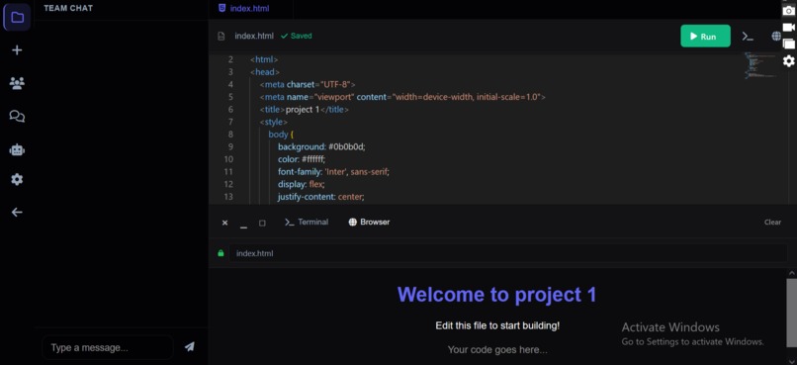
Task: Click line number 10 in gutter
Action: tap(228, 159)
